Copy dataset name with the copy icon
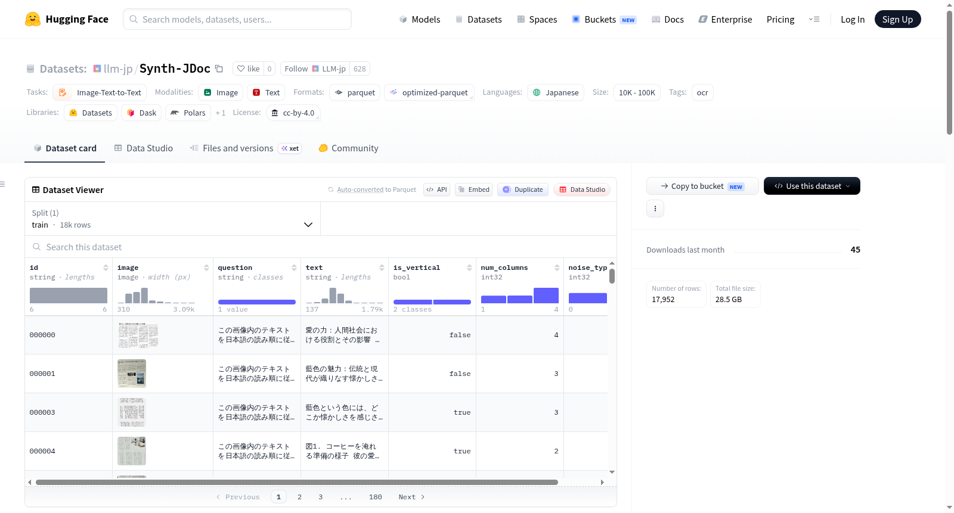Viewport: 954px width, 513px height. coord(219,69)
